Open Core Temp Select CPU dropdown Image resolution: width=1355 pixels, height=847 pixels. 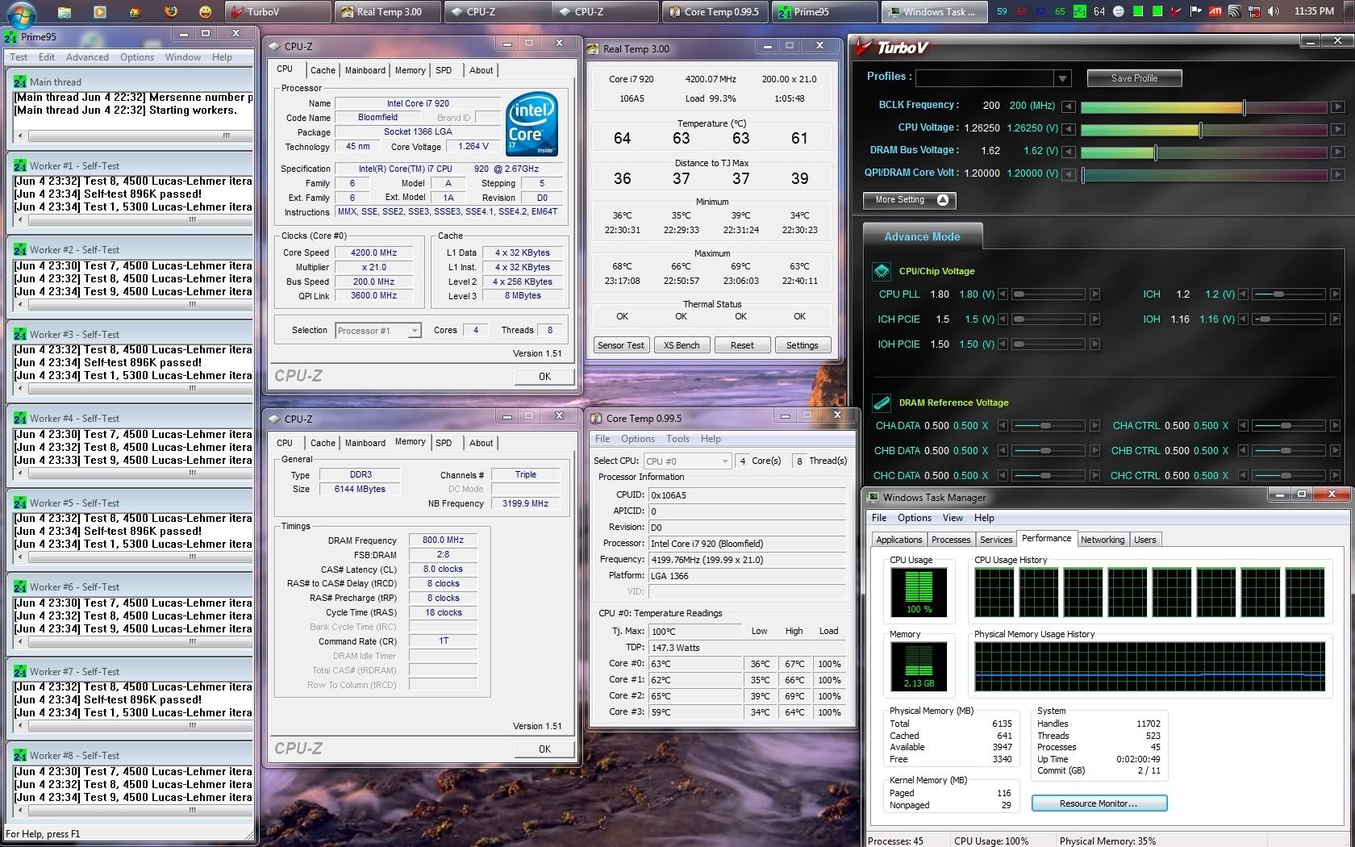coord(724,461)
